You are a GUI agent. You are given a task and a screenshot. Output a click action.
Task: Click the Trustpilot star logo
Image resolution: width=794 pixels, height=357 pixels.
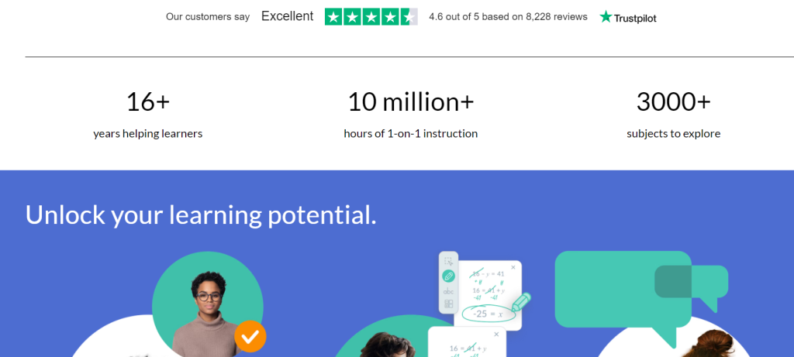(x=606, y=16)
